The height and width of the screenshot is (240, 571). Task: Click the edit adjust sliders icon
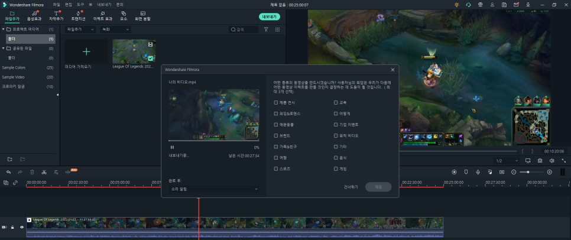[x=56, y=172]
